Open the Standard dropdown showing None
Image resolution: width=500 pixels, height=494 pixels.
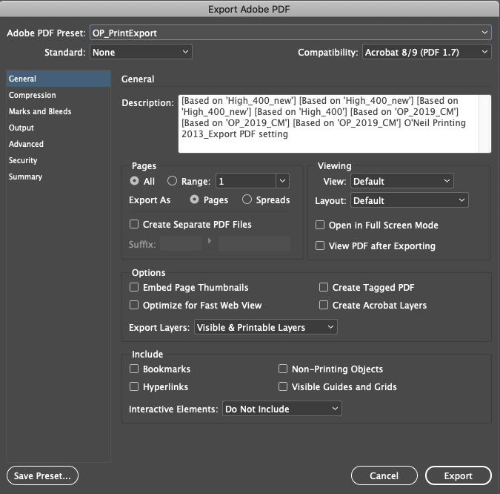click(x=141, y=52)
